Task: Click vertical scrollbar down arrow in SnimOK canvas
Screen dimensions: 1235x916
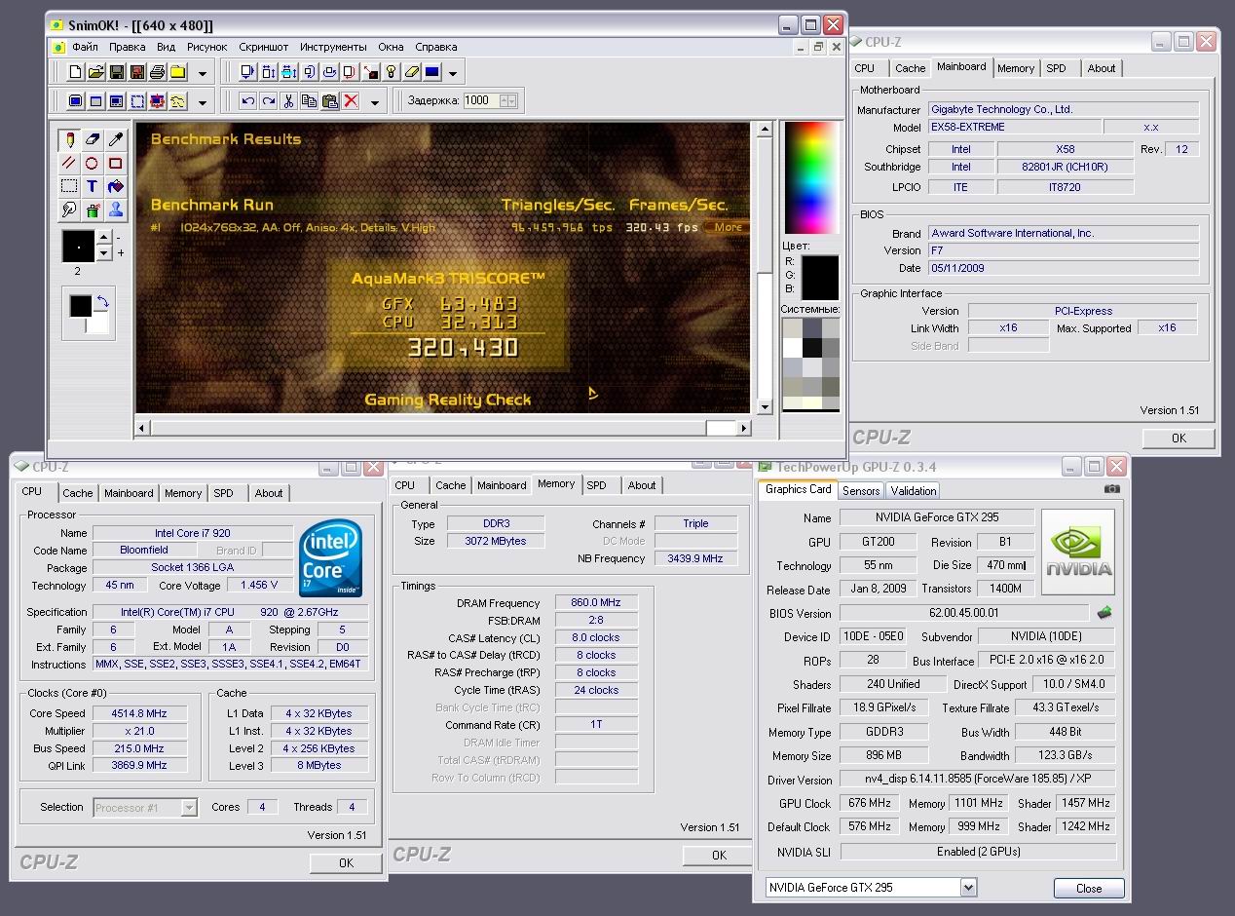Action: 765,407
